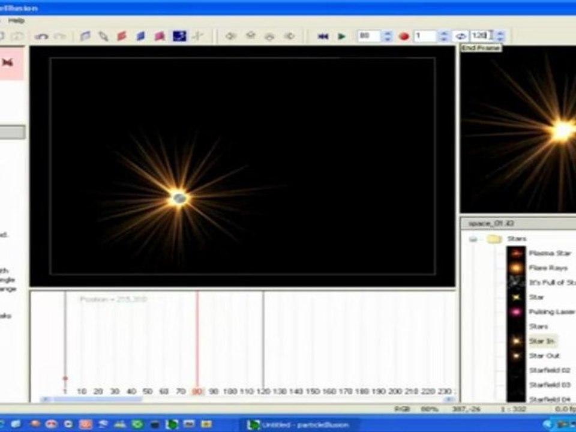Click the red bow-tie icon in left panel
Image resolution: width=576 pixels, height=432 pixels.
pos(8,62)
